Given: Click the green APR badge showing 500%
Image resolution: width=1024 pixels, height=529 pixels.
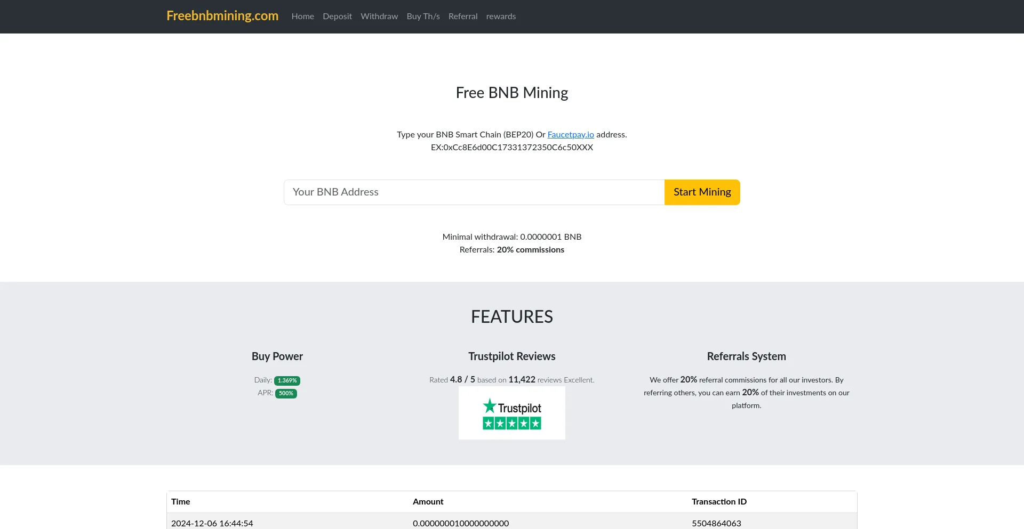Looking at the screenshot, I should click(x=286, y=393).
